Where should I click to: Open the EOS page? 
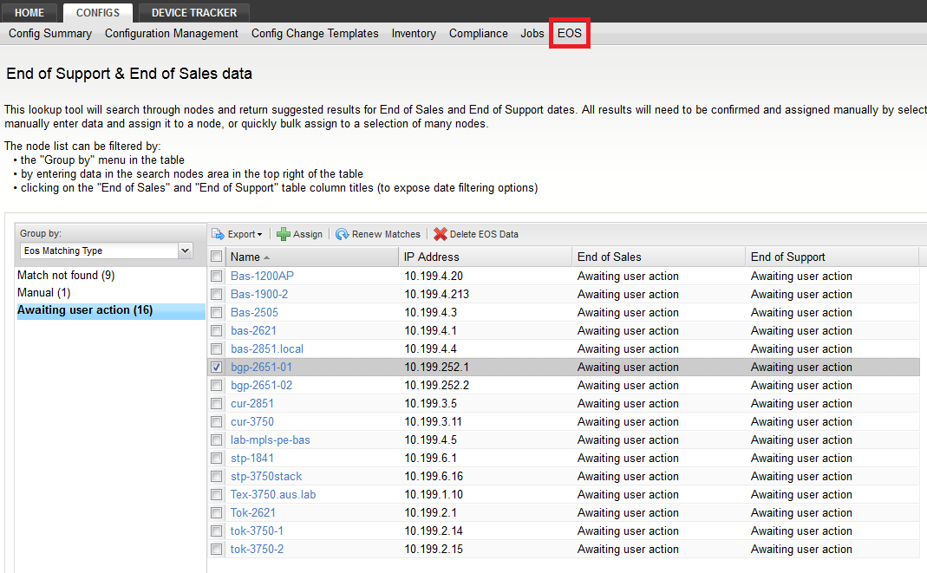(570, 34)
